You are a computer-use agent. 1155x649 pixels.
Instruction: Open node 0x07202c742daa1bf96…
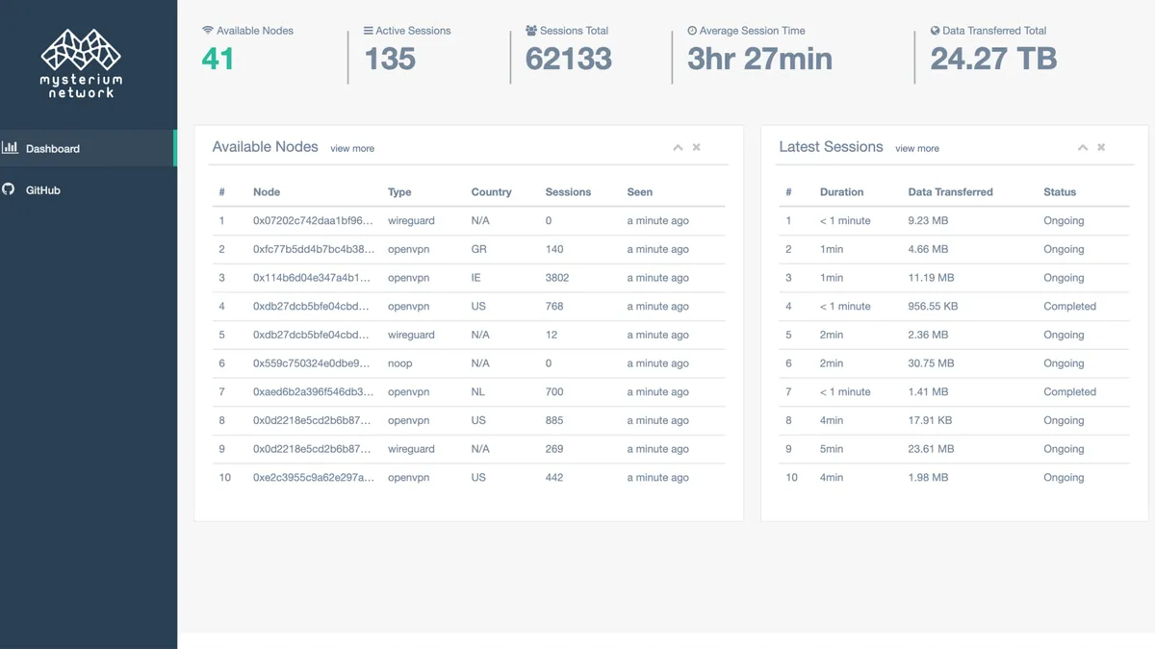313,220
